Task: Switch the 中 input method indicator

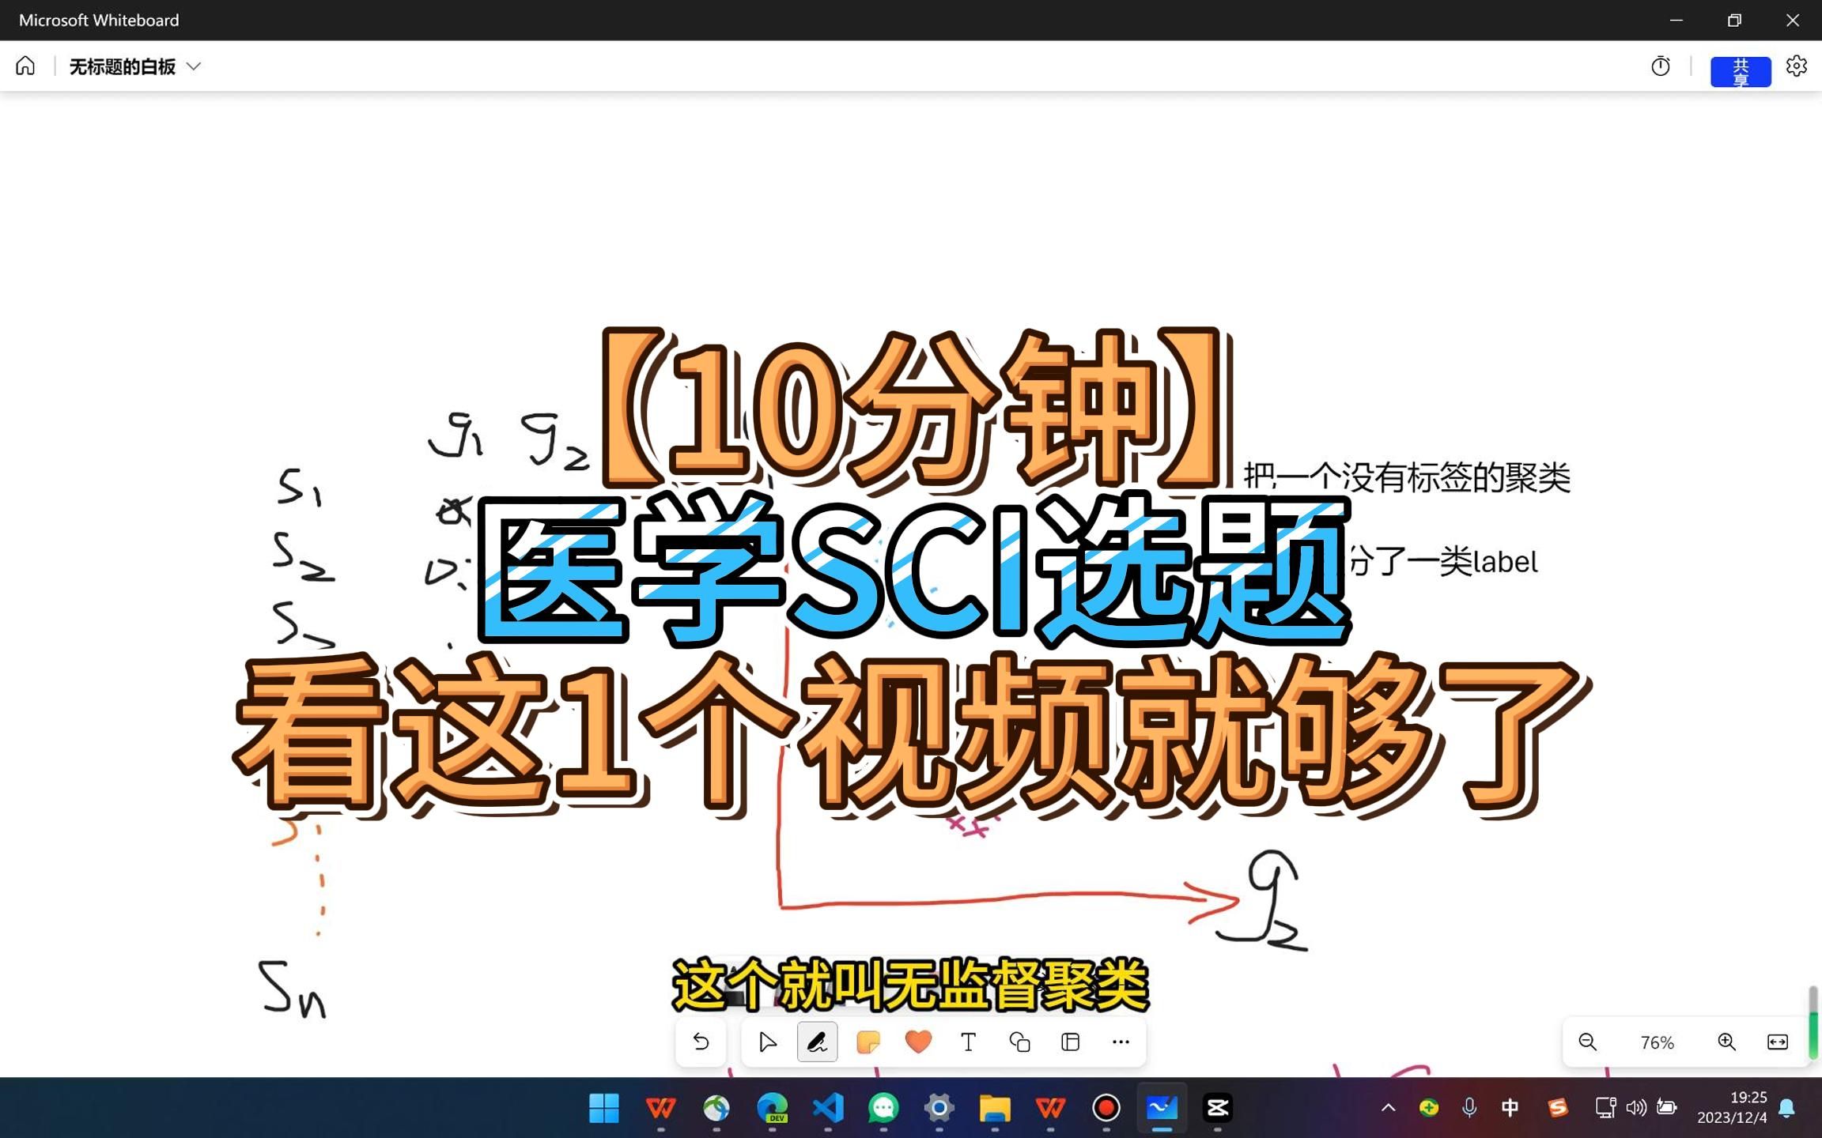Action: [1510, 1108]
